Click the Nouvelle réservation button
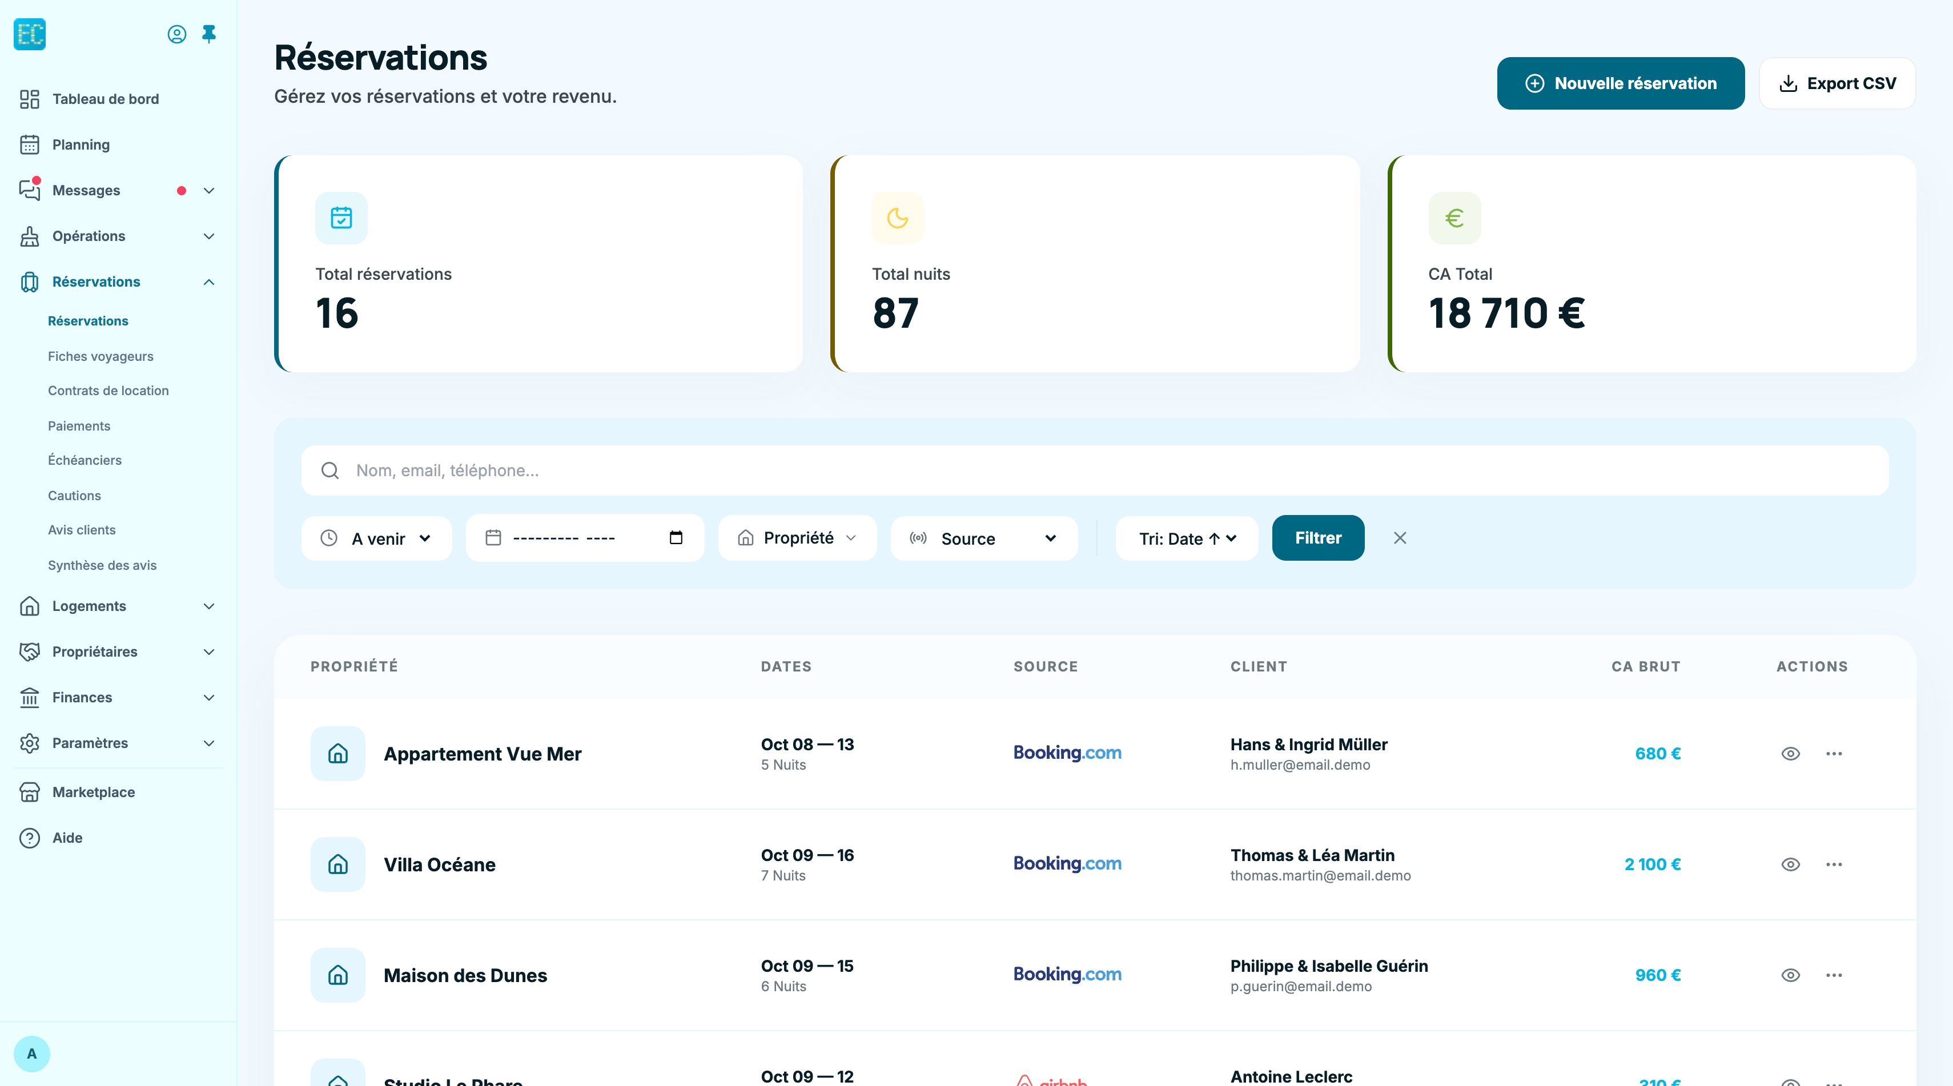Screen dimensions: 1953x1086 click(x=1620, y=83)
